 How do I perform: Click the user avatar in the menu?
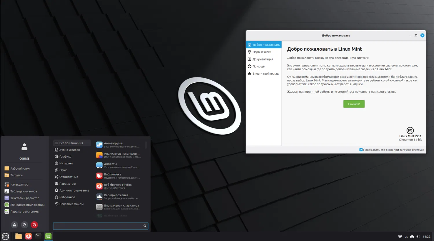[x=24, y=147]
